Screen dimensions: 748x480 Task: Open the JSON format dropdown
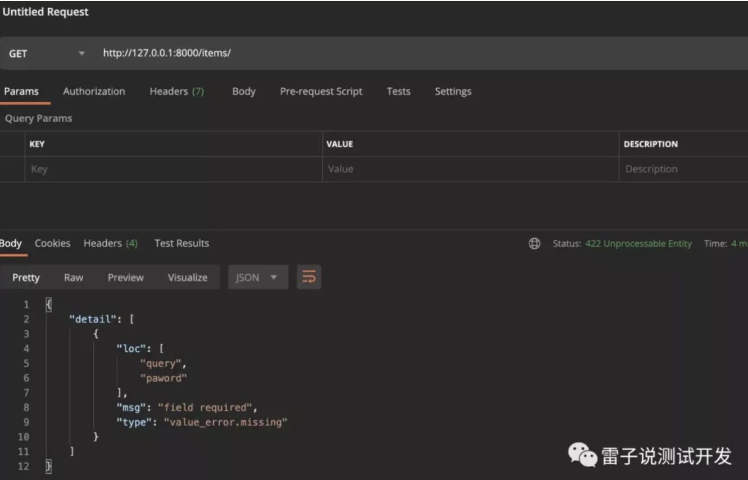pos(258,277)
